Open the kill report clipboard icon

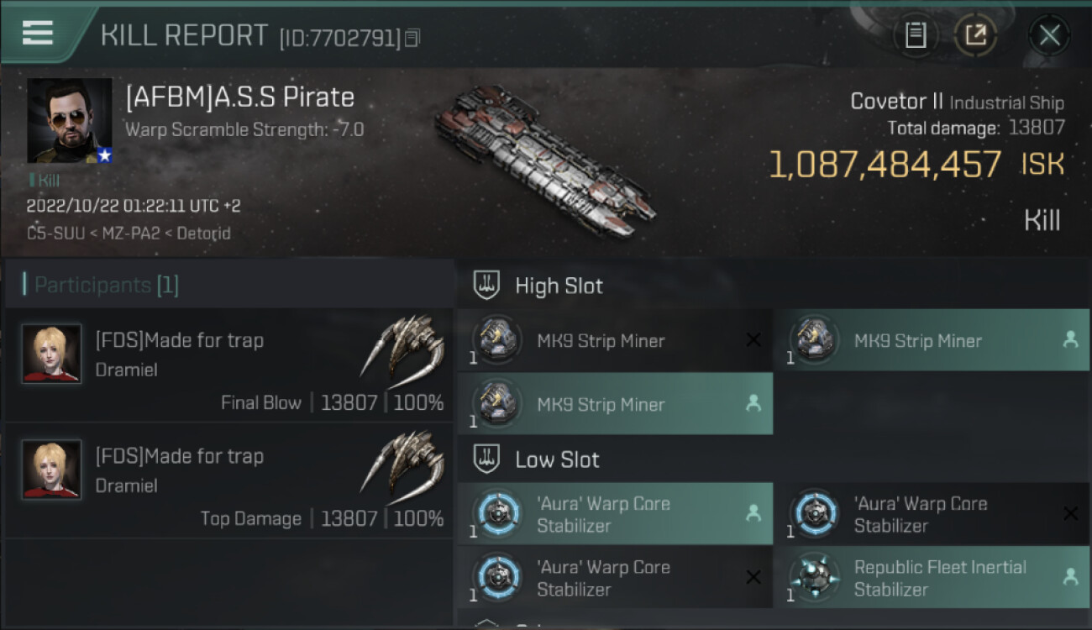(915, 35)
